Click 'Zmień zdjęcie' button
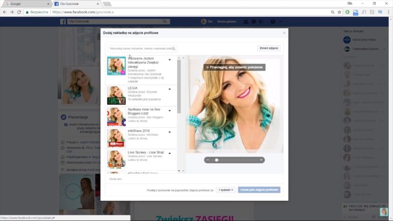Viewport: 393px width, 221px height. (269, 48)
